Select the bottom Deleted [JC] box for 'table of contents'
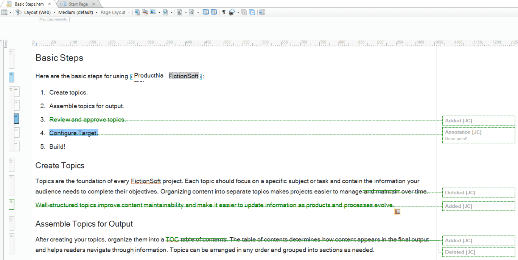This screenshot has width=518, height=260. [x=479, y=252]
